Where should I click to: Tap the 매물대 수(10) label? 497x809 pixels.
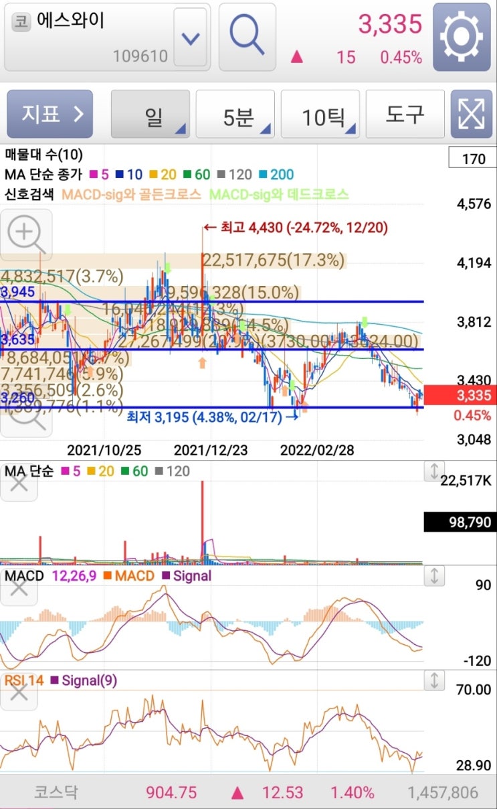tap(43, 156)
